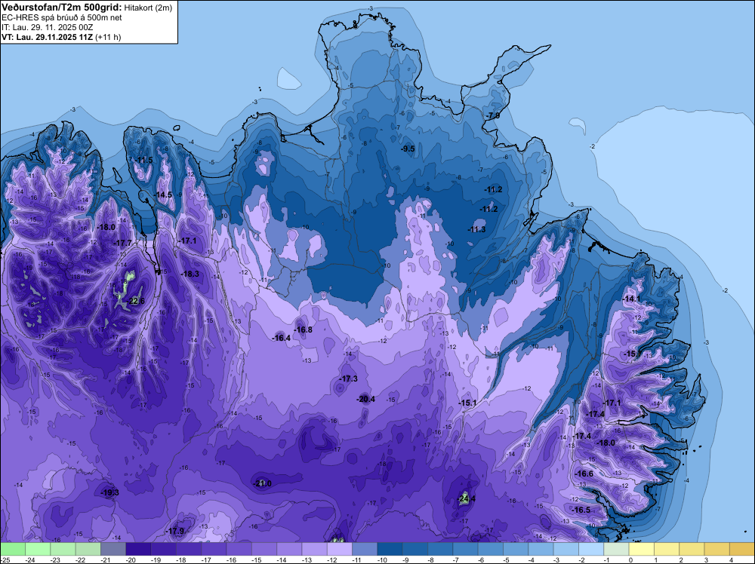Click the -23 number in the legend
Viewport: 755px width, 564px height.
pos(56,559)
